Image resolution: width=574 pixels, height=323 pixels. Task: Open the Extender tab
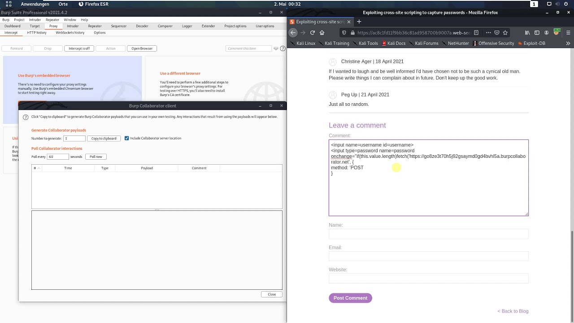209,26
